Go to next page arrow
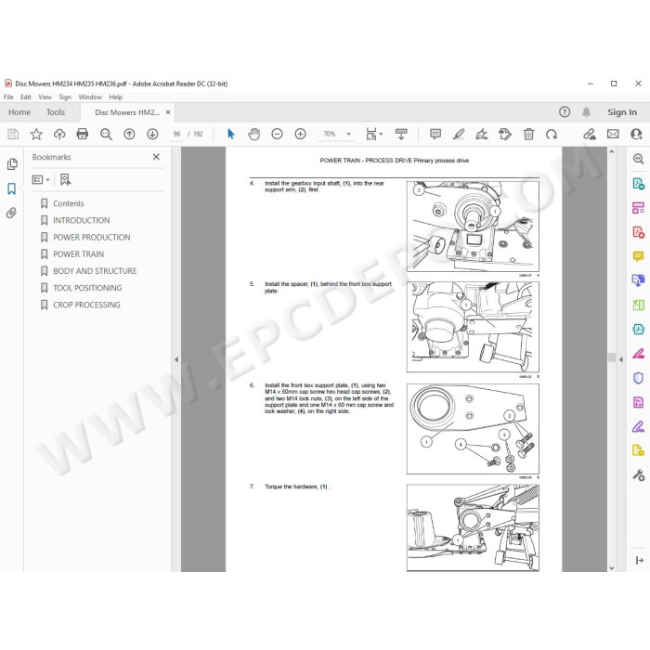The height and width of the screenshot is (650, 650). point(152,134)
